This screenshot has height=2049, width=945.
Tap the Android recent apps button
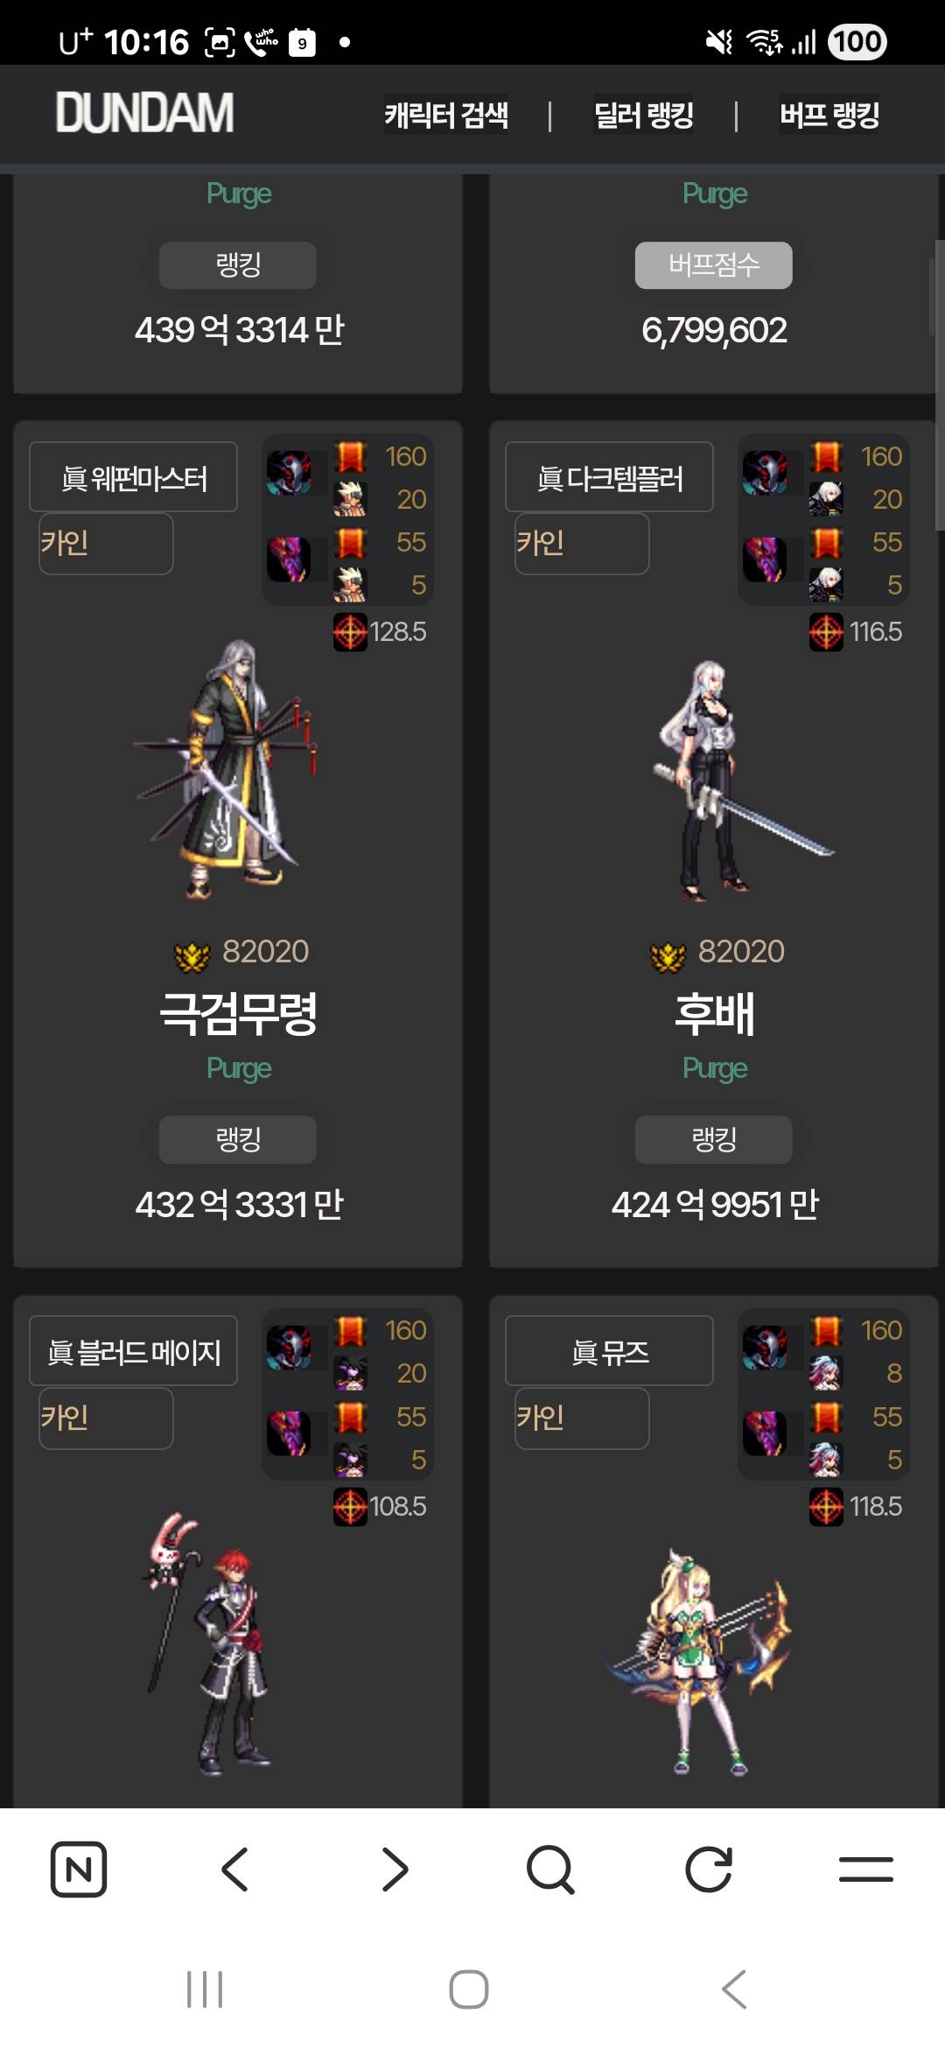[205, 1989]
